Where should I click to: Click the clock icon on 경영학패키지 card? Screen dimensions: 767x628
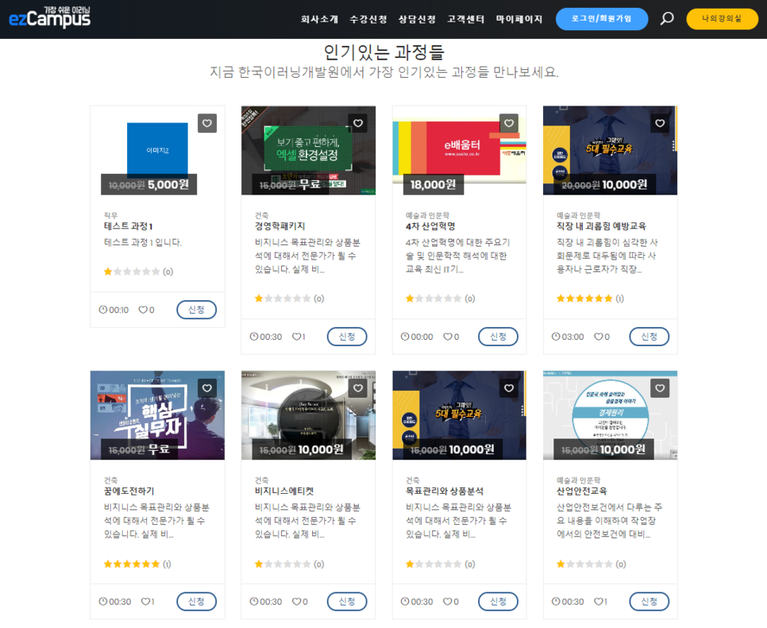(254, 337)
